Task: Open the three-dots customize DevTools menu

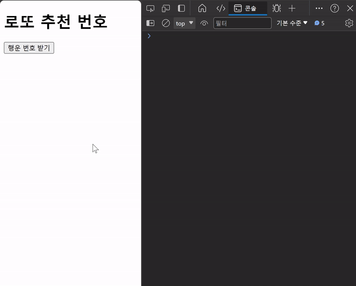Action: point(319,8)
